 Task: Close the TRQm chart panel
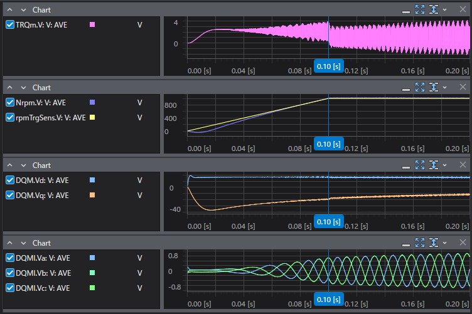tap(463, 9)
